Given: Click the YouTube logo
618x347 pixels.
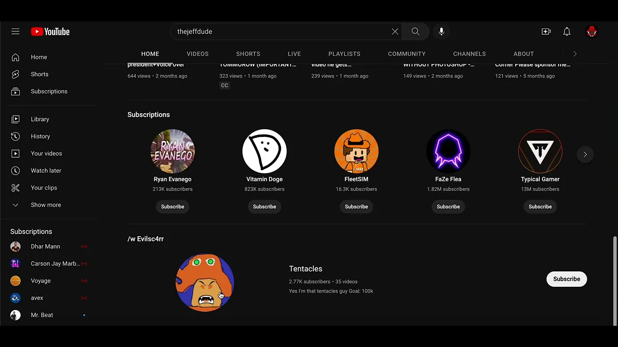Looking at the screenshot, I should point(50,31).
